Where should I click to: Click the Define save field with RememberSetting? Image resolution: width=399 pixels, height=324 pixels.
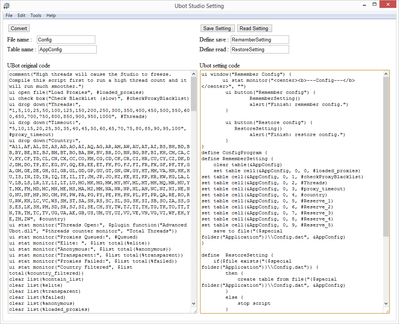[260, 40]
